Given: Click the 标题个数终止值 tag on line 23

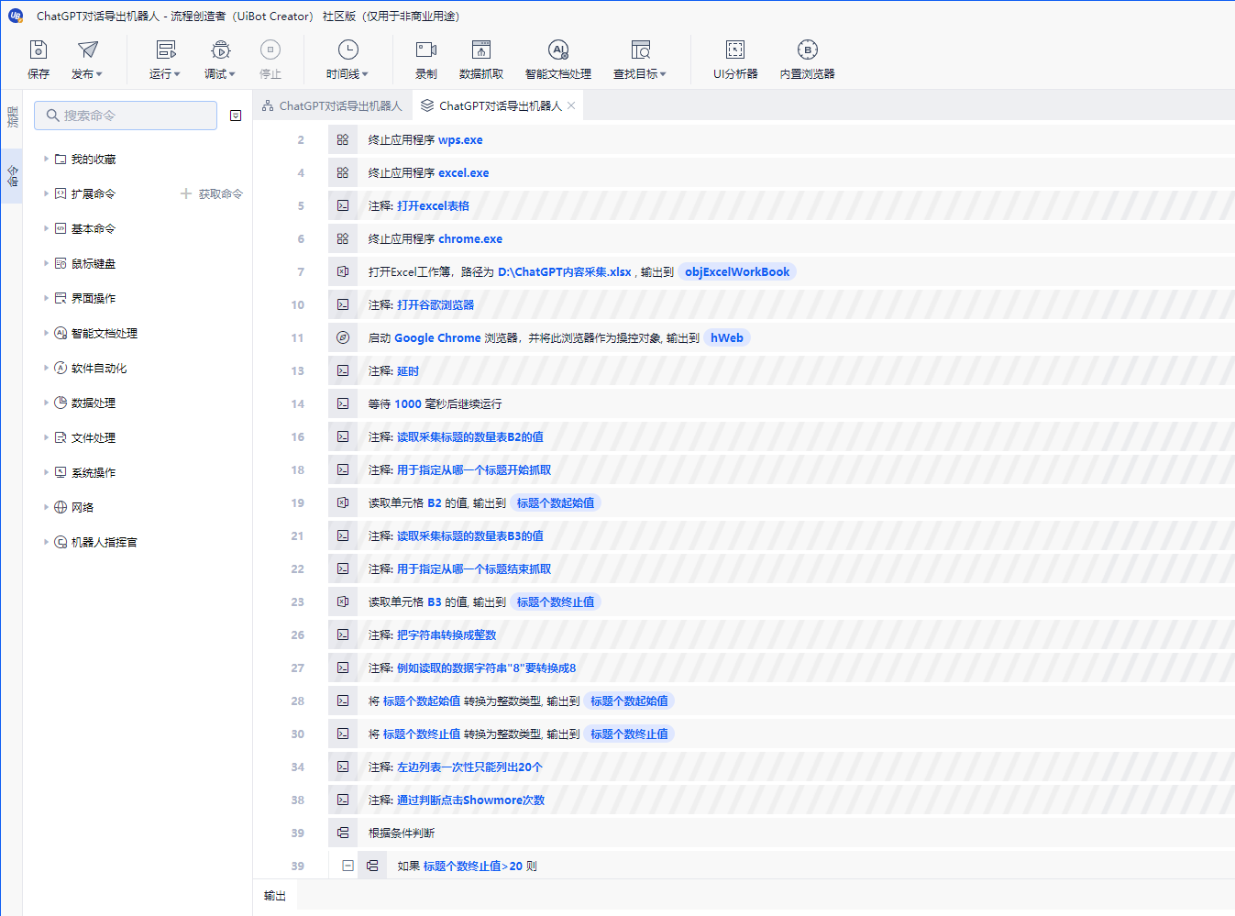Looking at the screenshot, I should (x=556, y=601).
